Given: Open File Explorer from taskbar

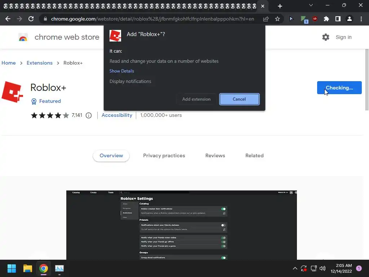Looking at the screenshot, I should (x=27, y=268).
